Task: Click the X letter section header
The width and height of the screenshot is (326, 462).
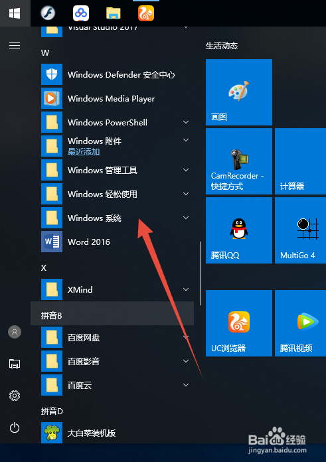Action: coord(44,268)
